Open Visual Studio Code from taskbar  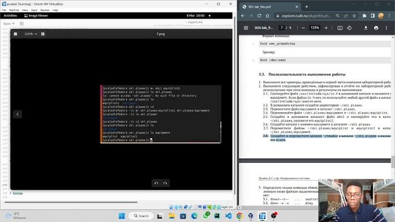coord(228,216)
